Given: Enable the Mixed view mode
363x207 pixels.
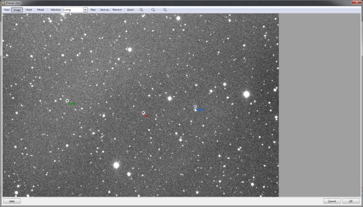Looking at the screenshot, I should [x=40, y=10].
